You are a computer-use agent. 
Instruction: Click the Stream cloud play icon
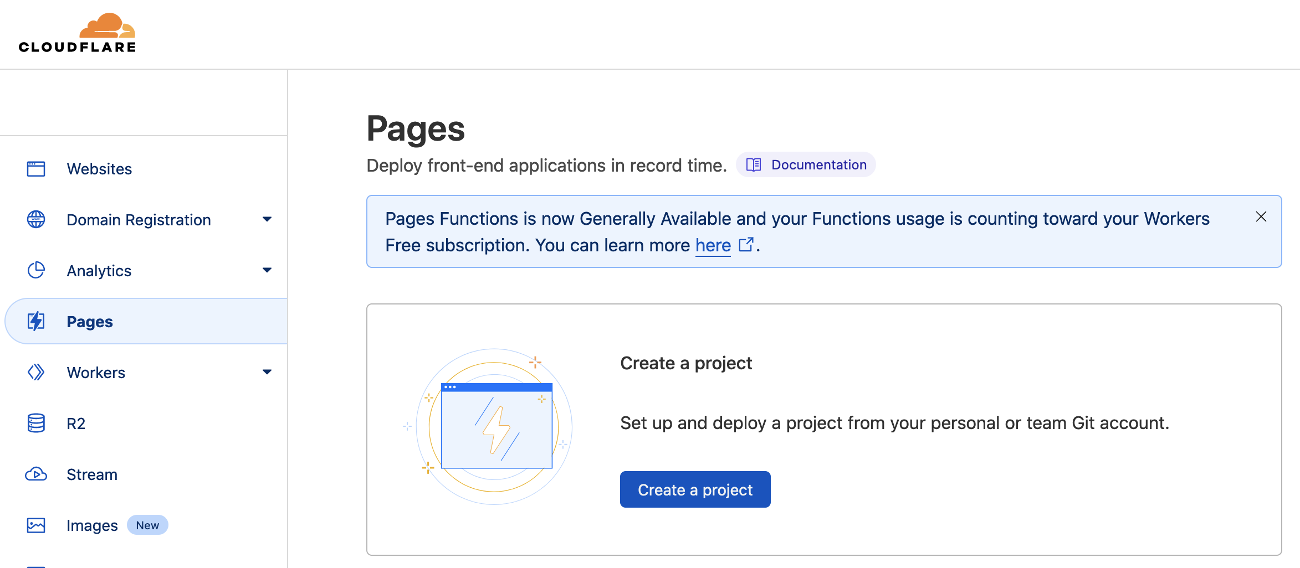click(36, 474)
